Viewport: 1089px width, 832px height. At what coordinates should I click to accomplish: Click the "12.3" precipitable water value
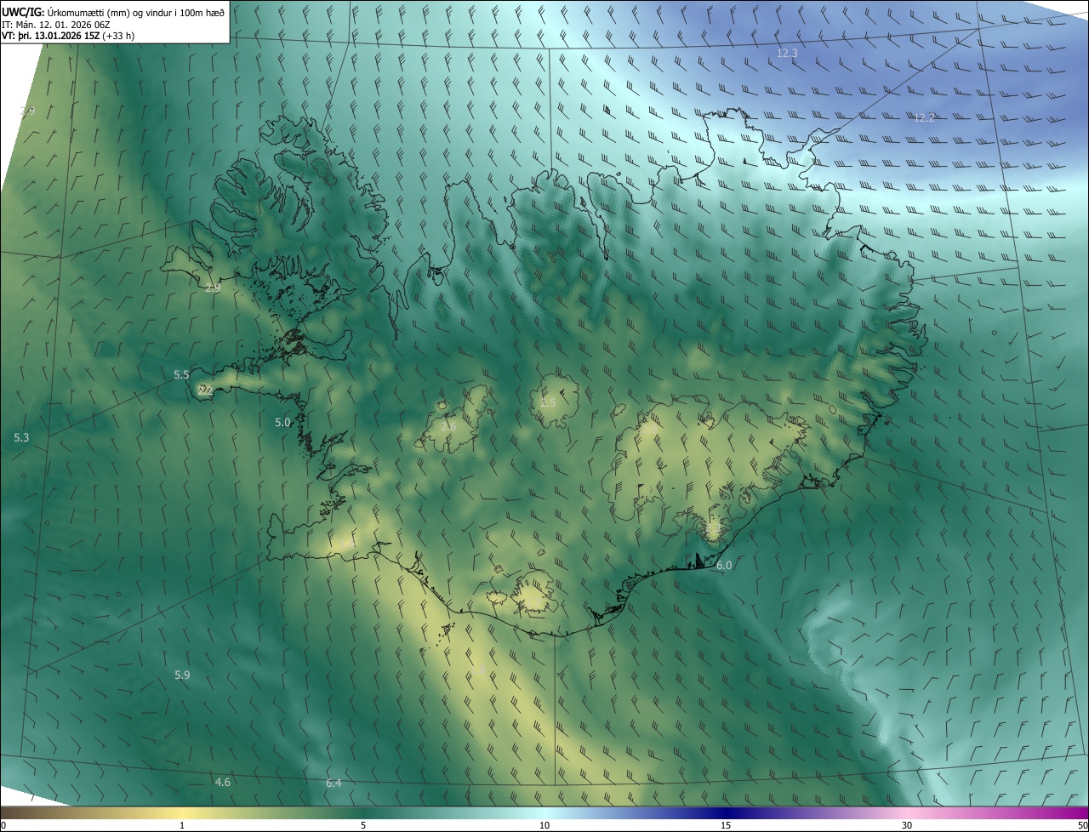tap(787, 53)
